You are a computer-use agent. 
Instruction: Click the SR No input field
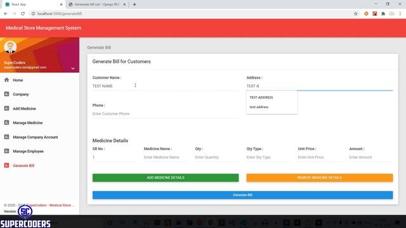pyautogui.click(x=114, y=157)
